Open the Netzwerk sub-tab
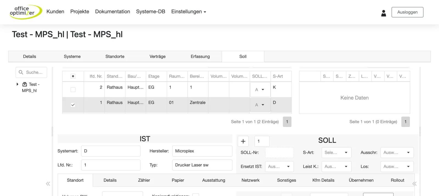This screenshot has height=196, width=439. 251,180
